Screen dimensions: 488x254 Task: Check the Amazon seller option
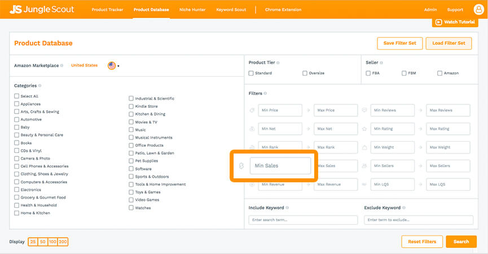coord(439,73)
